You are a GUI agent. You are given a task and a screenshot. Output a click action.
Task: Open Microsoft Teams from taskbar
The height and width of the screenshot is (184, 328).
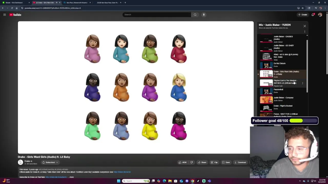(x=209, y=181)
